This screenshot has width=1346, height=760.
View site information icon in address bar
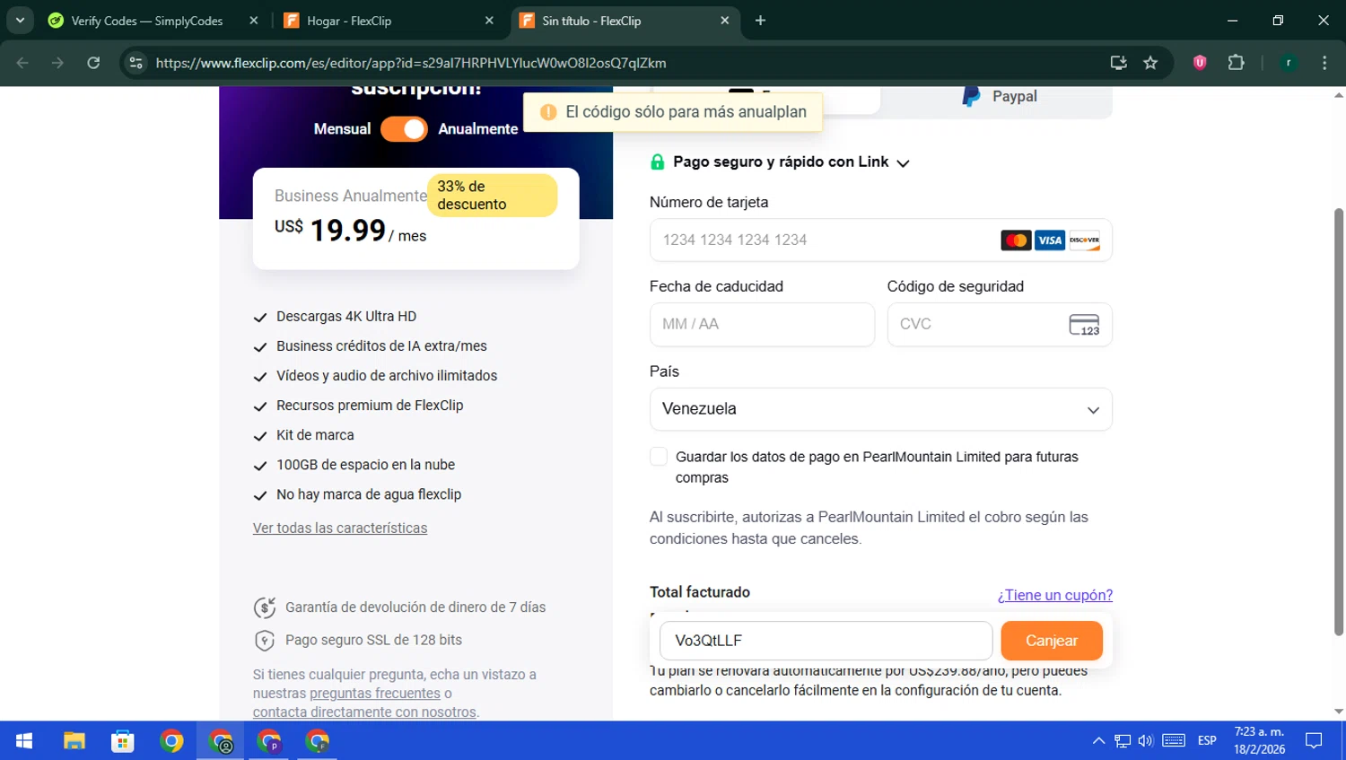click(x=135, y=63)
